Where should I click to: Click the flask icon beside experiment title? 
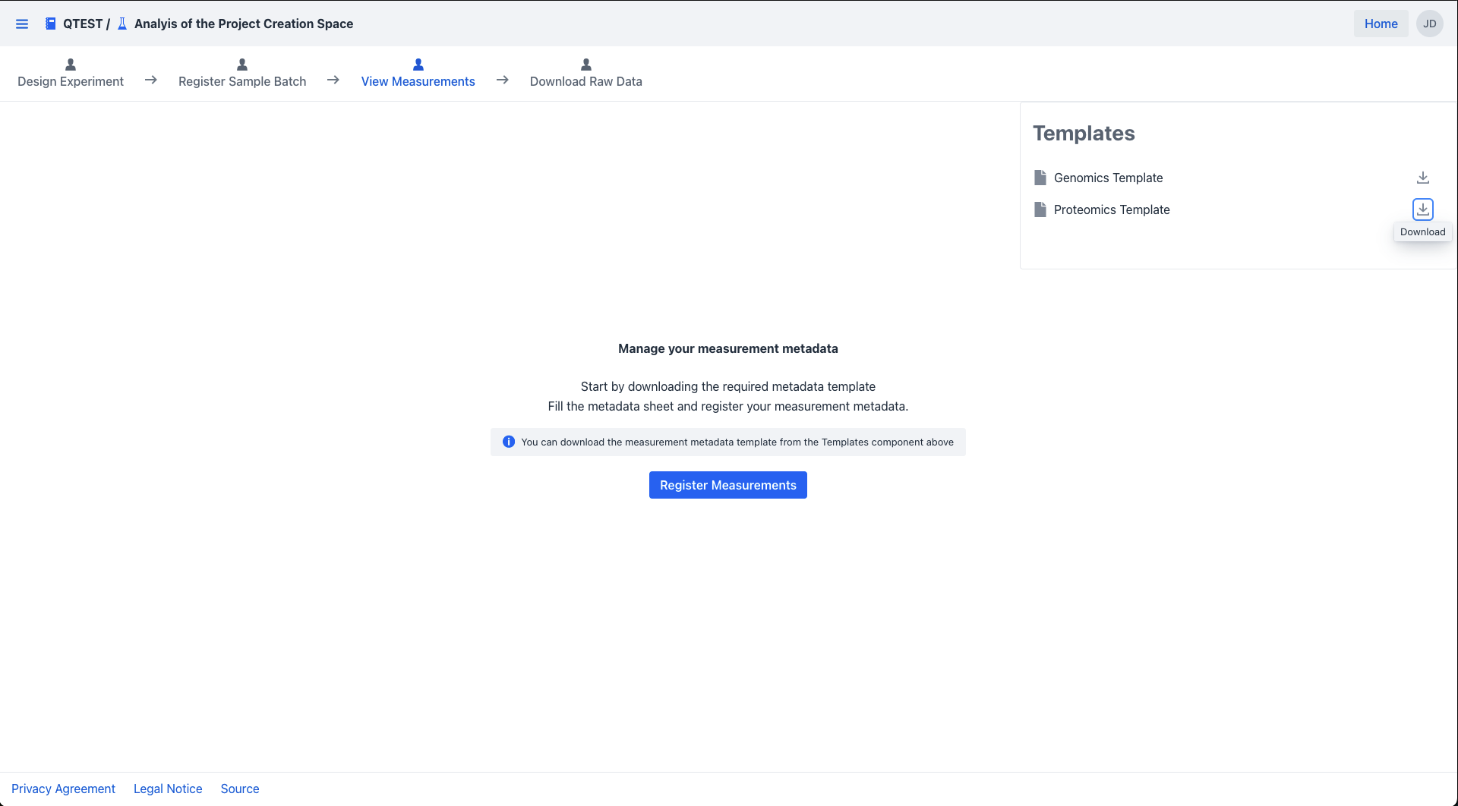122,24
